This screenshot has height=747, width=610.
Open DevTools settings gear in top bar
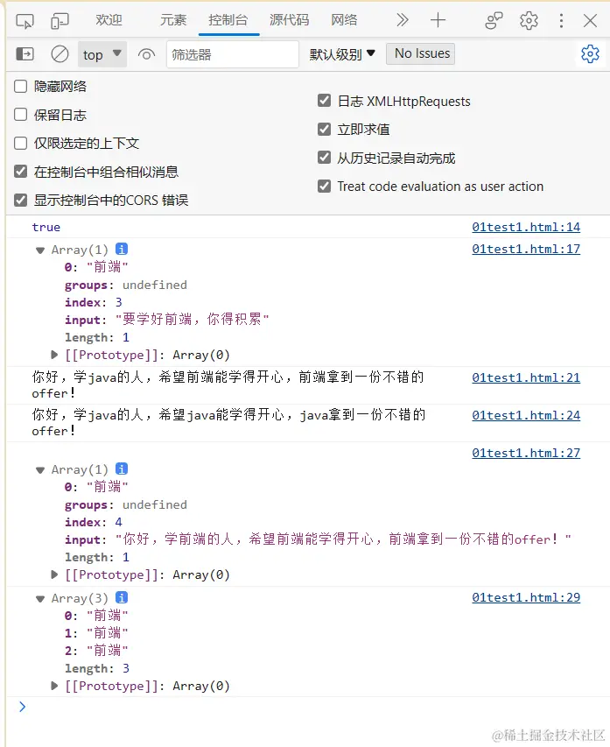pyautogui.click(x=529, y=20)
